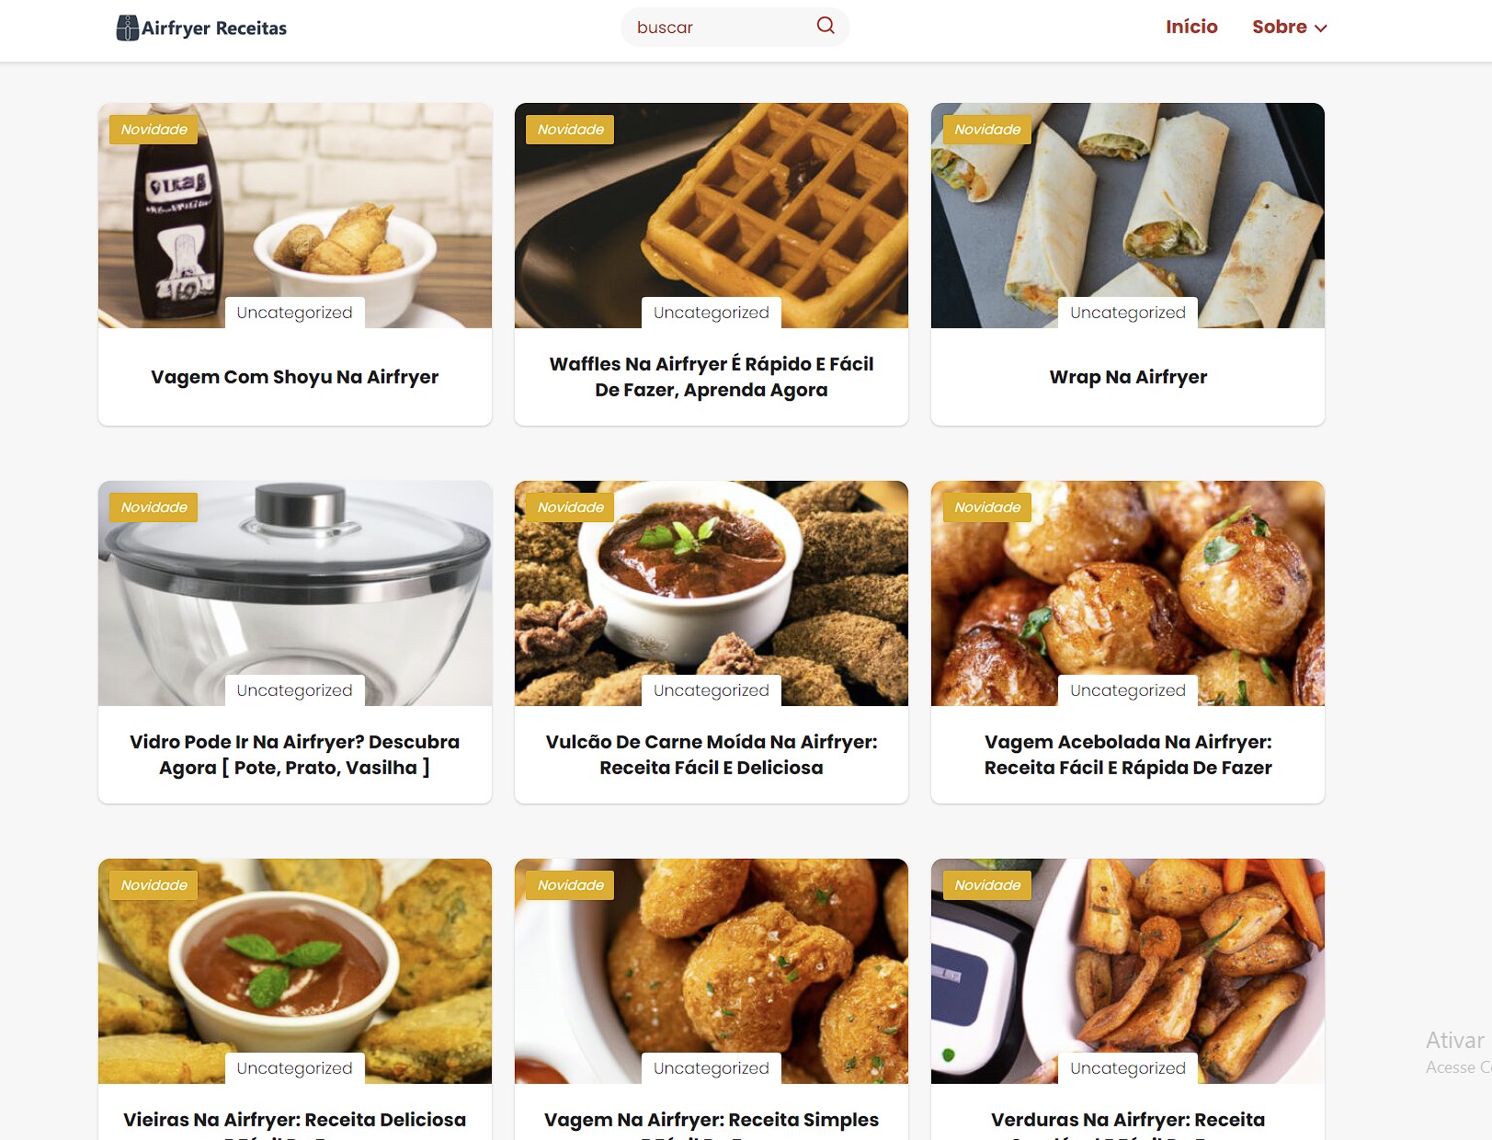The width and height of the screenshot is (1492, 1140).
Task: Open Vulcão De Carne Moída recipe title
Action: point(712,755)
